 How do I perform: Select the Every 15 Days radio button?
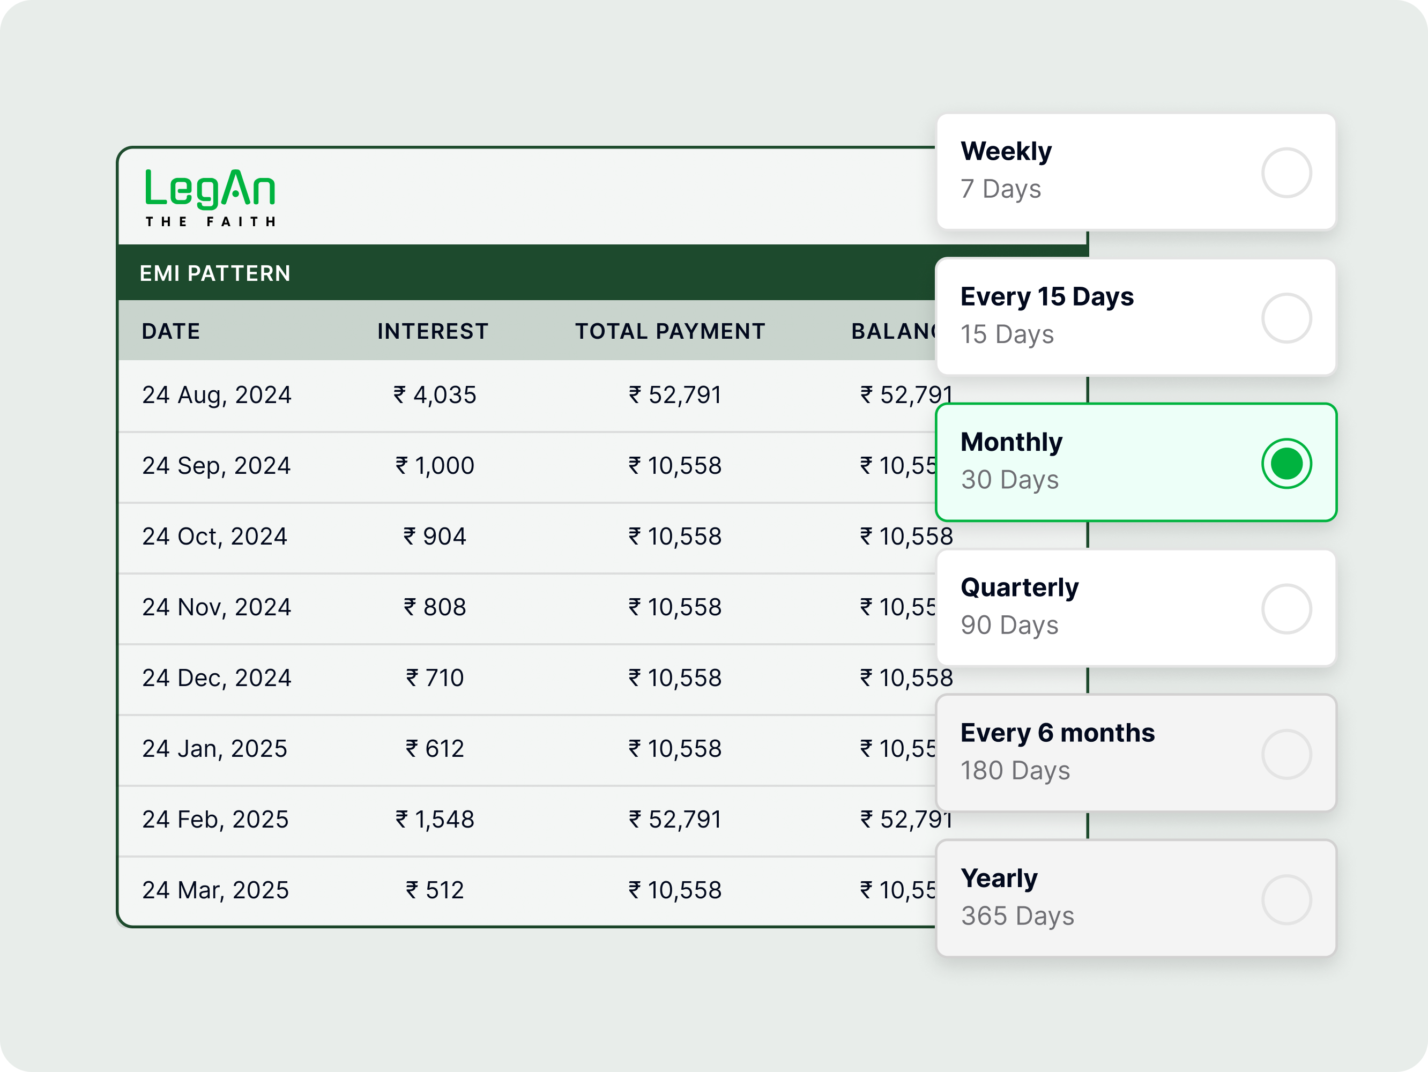pos(1285,318)
